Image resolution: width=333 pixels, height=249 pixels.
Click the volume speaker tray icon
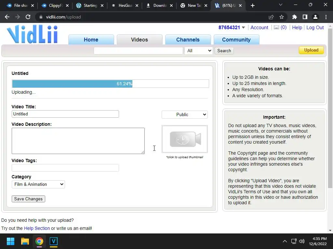[301, 241]
